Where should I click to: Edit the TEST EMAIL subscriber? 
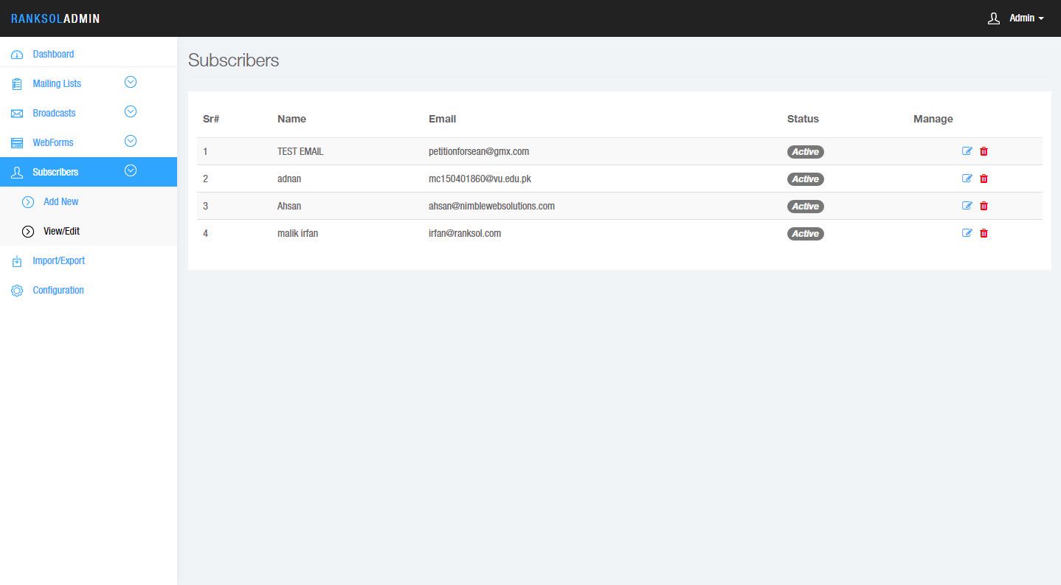[967, 151]
